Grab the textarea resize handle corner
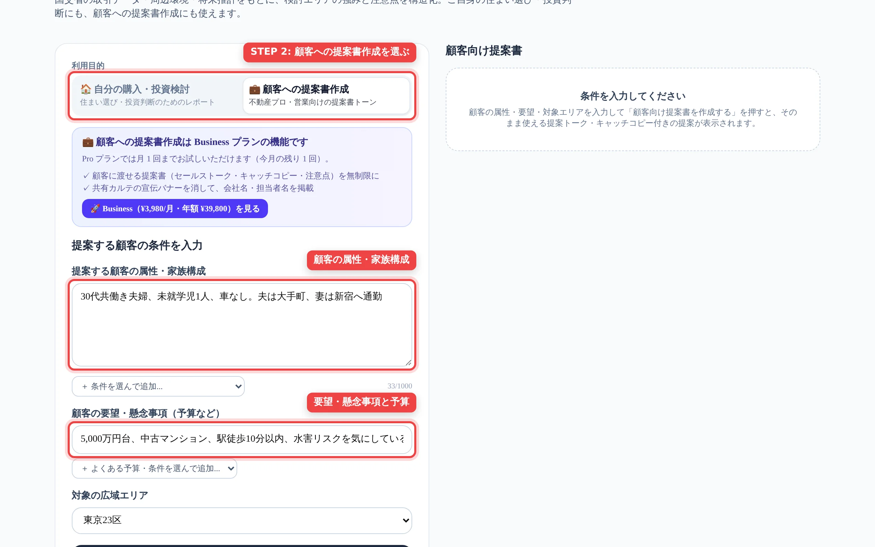Image resolution: width=875 pixels, height=547 pixels. pyautogui.click(x=408, y=362)
